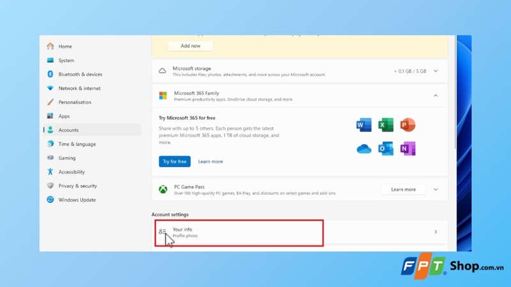Click the Home house icon in sidebar
Screen dimensions: 511x287
pyautogui.click(x=50, y=46)
